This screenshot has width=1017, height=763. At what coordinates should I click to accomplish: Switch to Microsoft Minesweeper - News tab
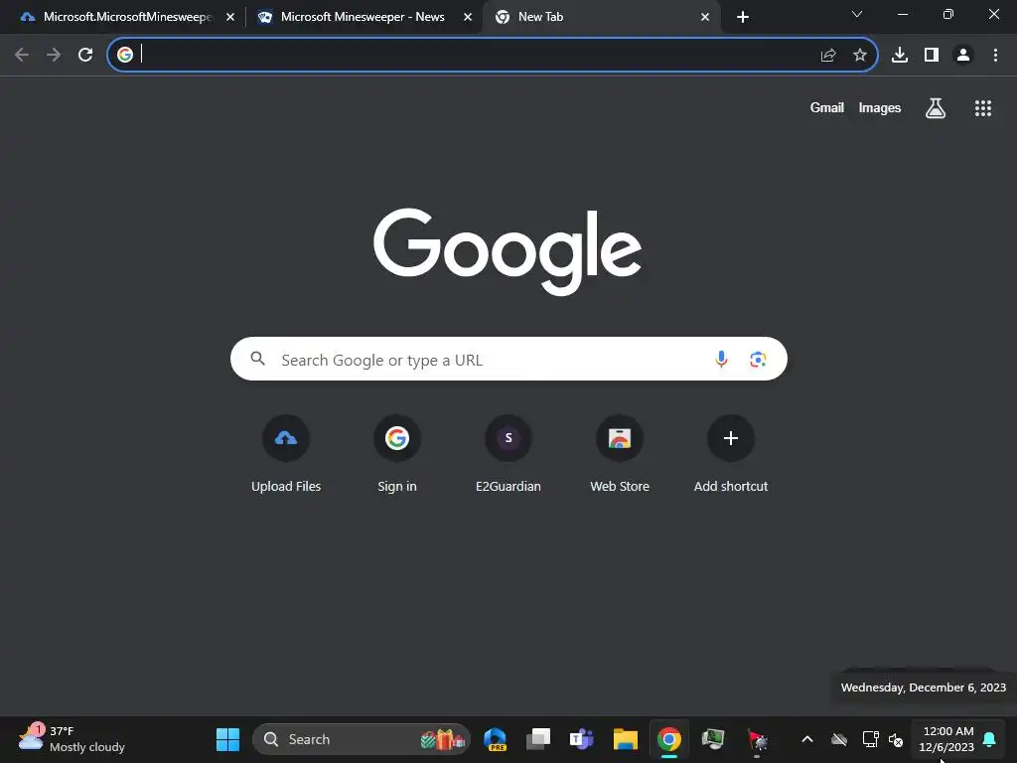tap(363, 17)
